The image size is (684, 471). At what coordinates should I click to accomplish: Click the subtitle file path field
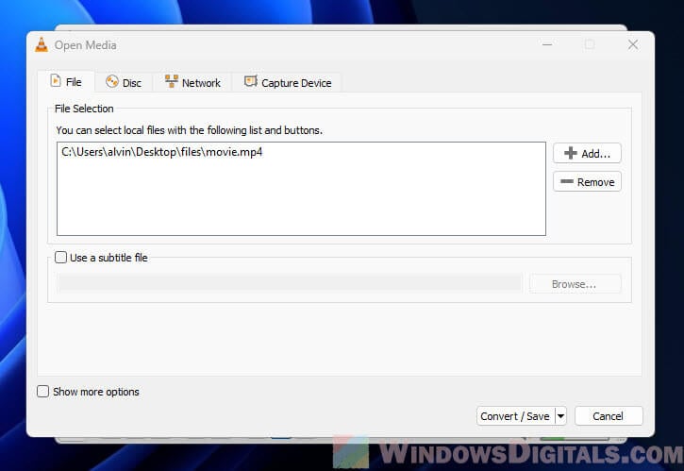pyautogui.click(x=290, y=283)
